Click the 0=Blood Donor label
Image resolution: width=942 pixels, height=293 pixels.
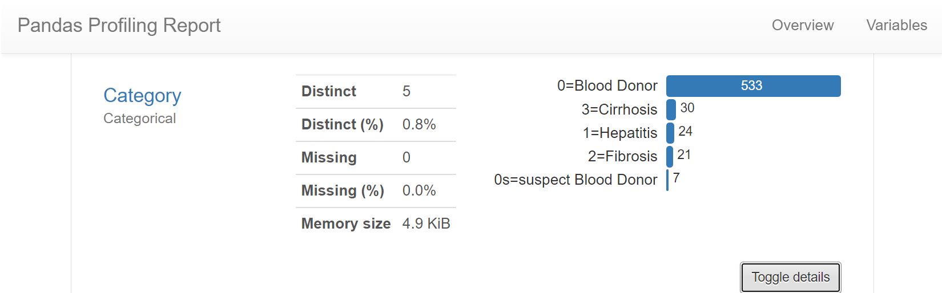click(x=607, y=86)
